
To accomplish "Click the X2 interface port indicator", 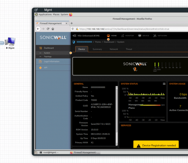I will 162,65.
